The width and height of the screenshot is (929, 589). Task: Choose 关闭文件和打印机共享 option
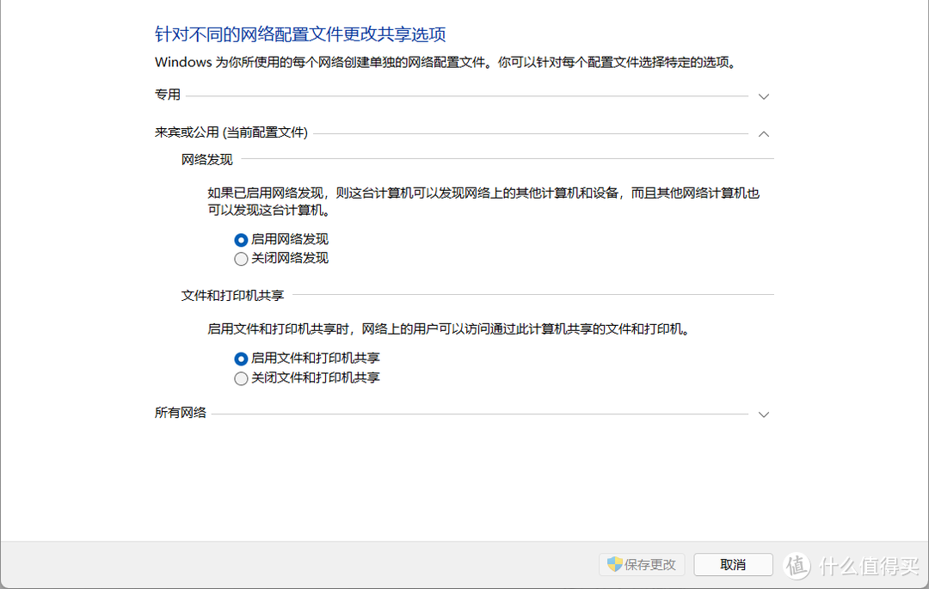tap(241, 378)
